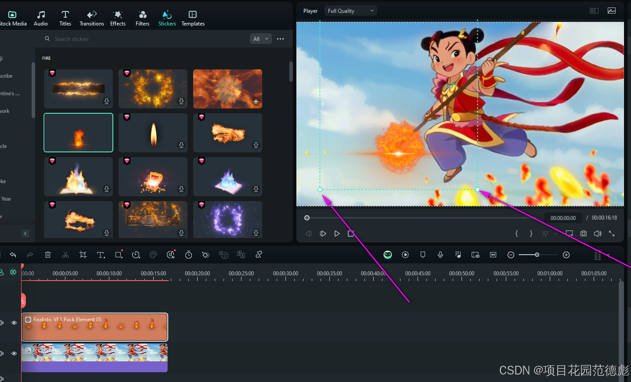Set Mark In with left brace
This screenshot has height=382, width=631.
pos(516,234)
